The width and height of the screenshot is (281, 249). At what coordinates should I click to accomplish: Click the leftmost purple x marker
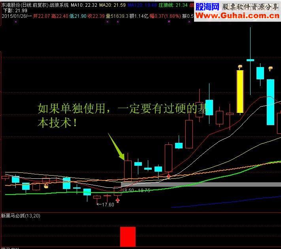pos(16,22)
